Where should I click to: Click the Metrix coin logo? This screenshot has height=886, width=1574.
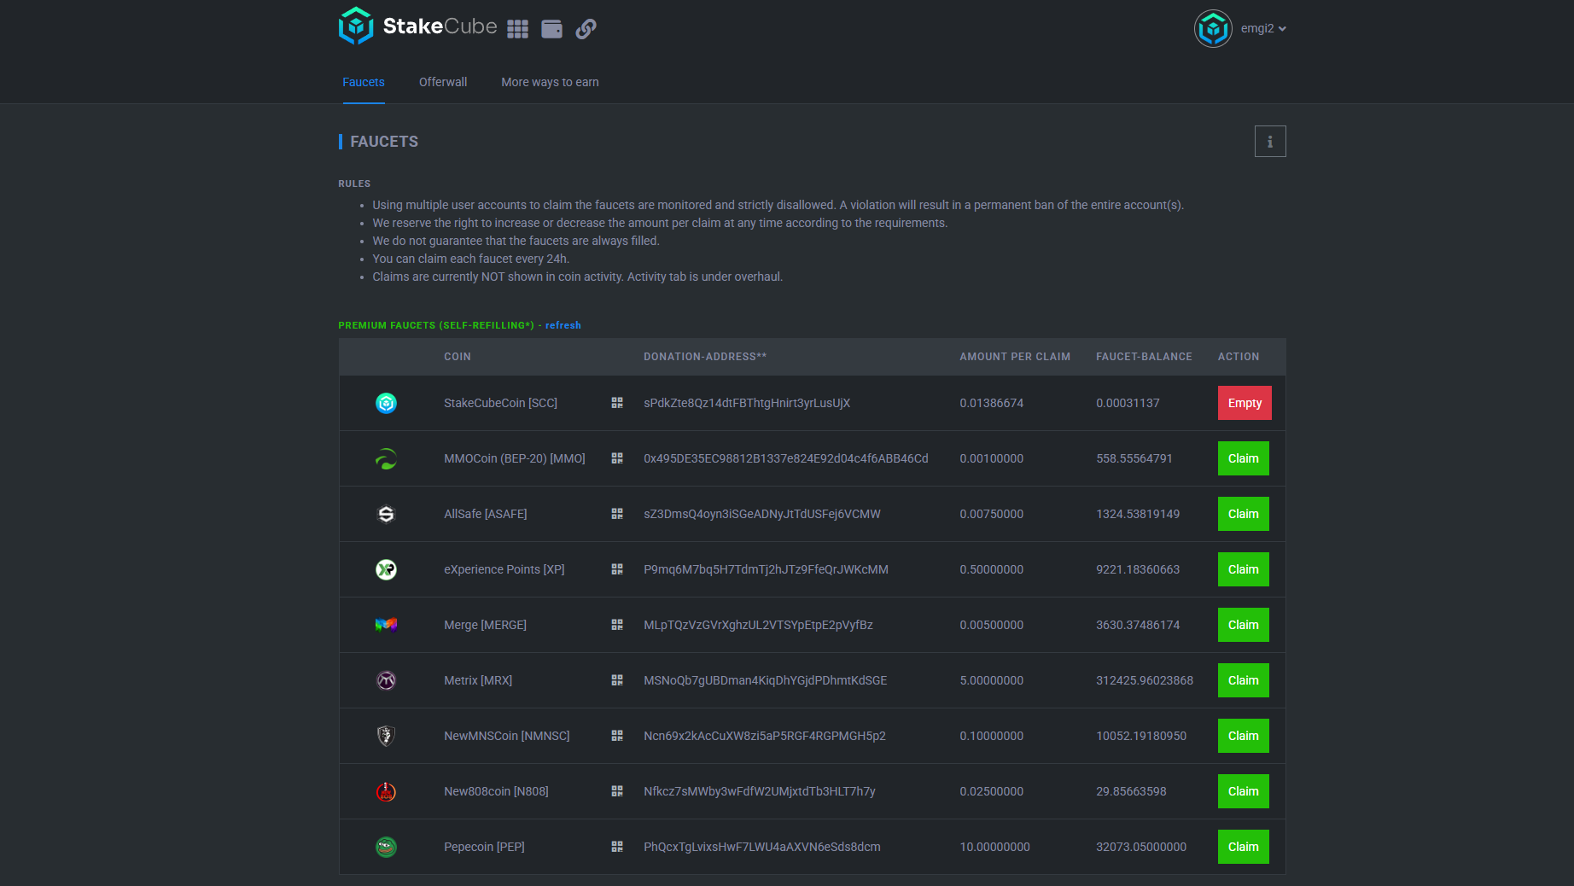(386, 680)
